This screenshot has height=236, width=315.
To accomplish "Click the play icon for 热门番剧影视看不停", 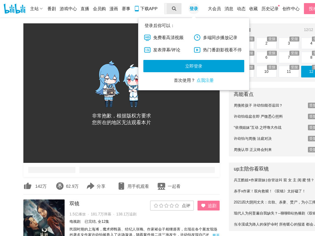I will [x=197, y=50].
